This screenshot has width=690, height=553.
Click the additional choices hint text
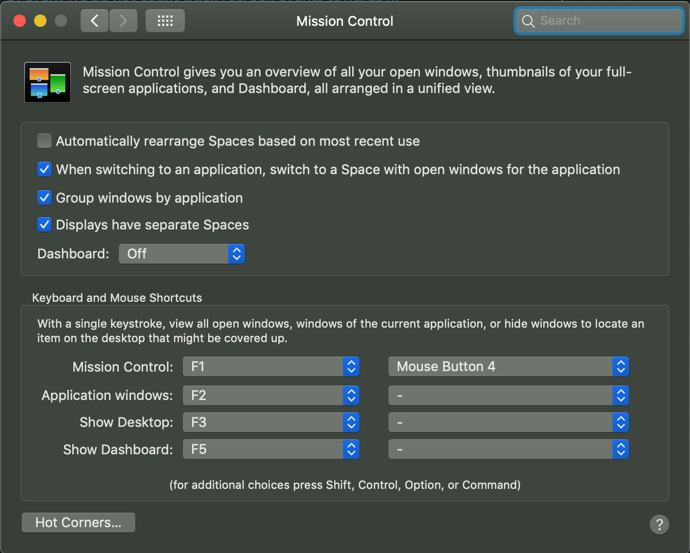(x=345, y=485)
